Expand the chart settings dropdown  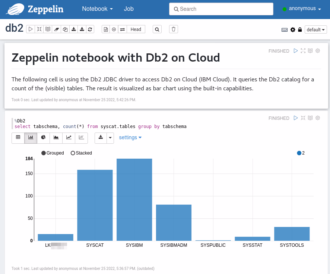pos(130,137)
